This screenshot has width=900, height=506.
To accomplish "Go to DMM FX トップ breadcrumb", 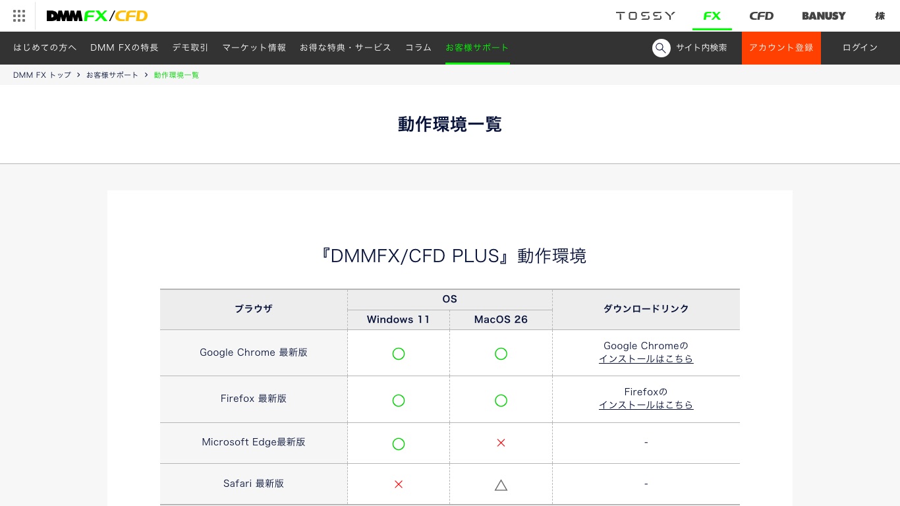I will [x=42, y=75].
